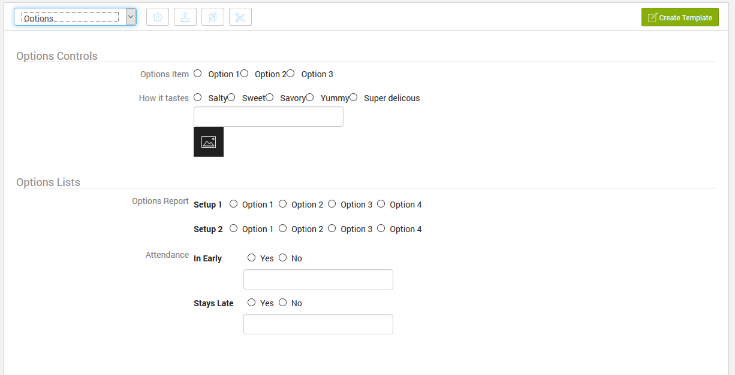The width and height of the screenshot is (735, 375).
Task: Select Option 1 in Setup 2 row
Action: click(x=234, y=228)
